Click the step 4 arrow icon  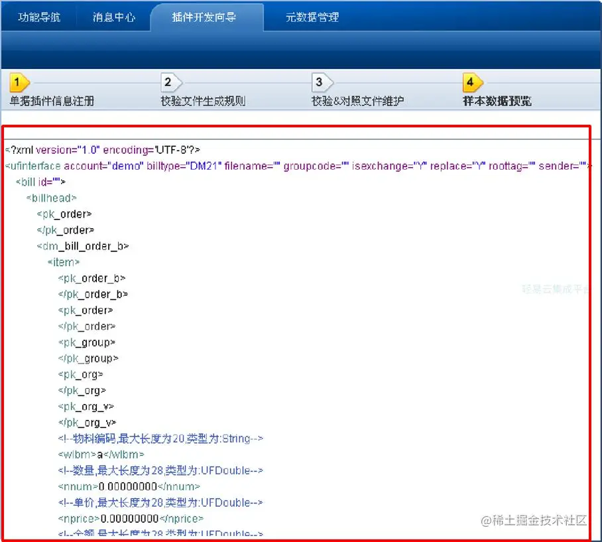473,82
